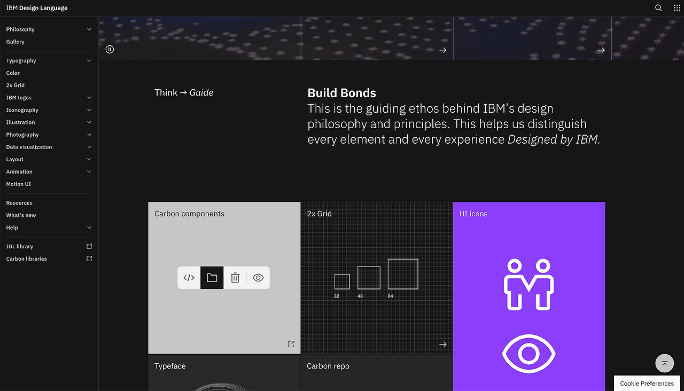The height and width of the screenshot is (391, 684).
Task: Open What's new in the sidebar
Action: pyautogui.click(x=21, y=215)
